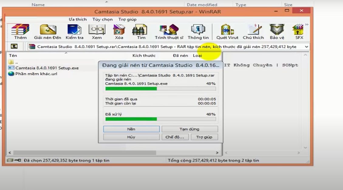Open the archive path dropdown arrow
This screenshot has height=190, width=343.
click(x=306, y=46)
